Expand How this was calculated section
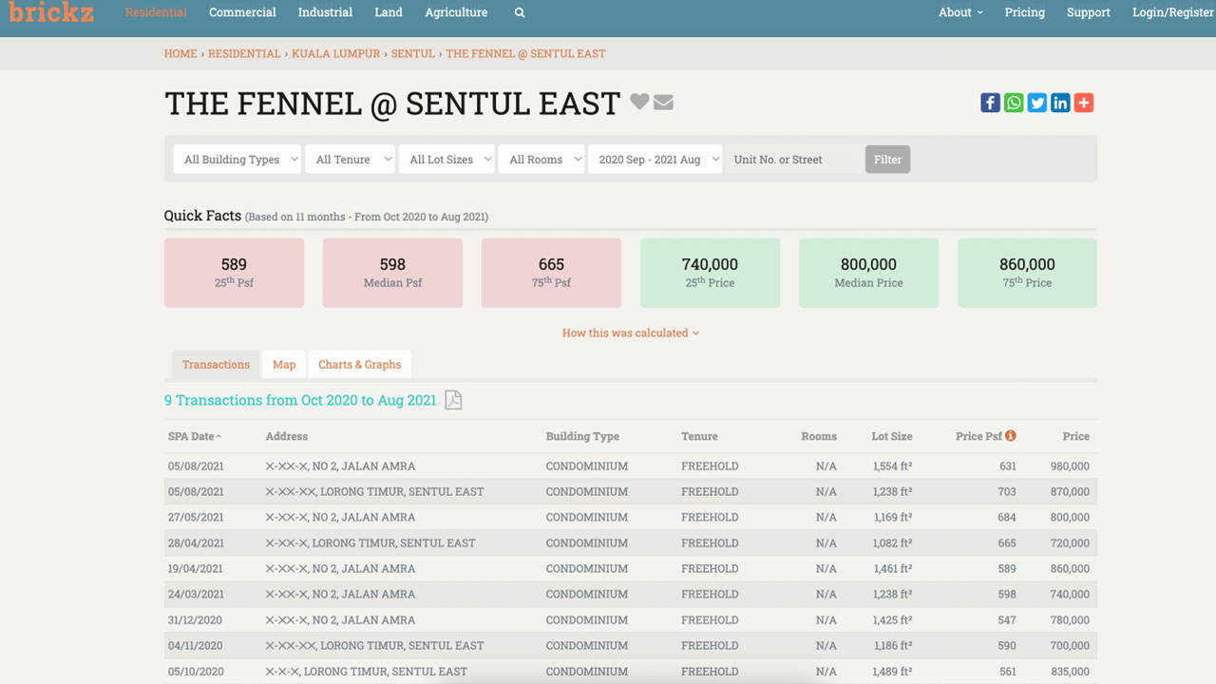1216x684 pixels. (630, 333)
